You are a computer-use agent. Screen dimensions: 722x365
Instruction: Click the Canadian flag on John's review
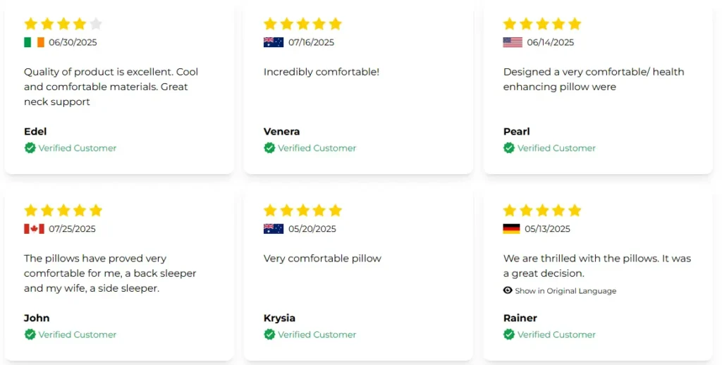(x=34, y=229)
